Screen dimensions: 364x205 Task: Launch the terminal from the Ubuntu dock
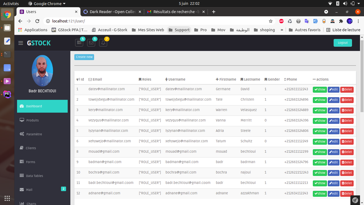(x=7, y=54)
